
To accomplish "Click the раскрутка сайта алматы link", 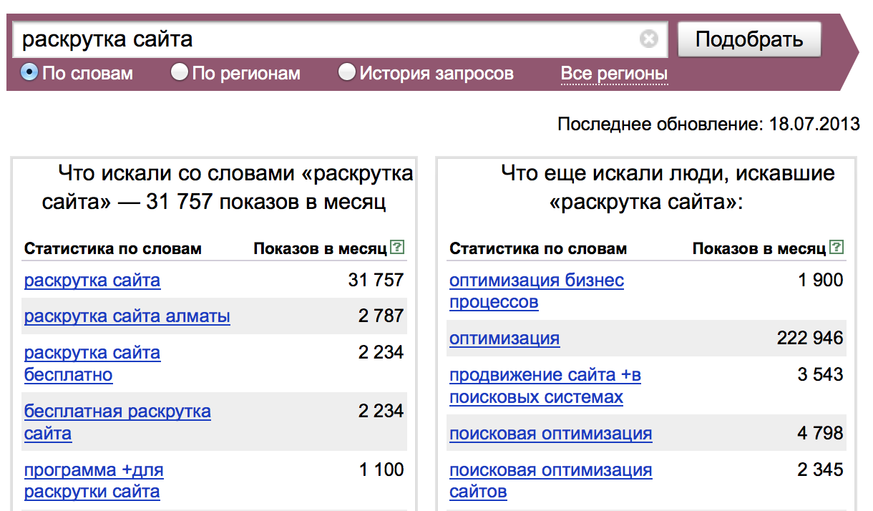I will tap(127, 316).
